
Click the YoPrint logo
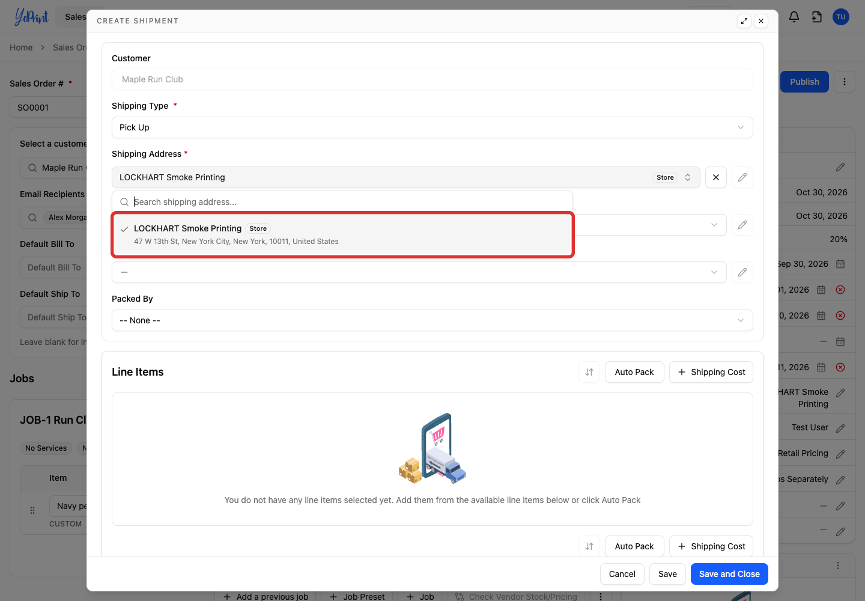coord(31,17)
